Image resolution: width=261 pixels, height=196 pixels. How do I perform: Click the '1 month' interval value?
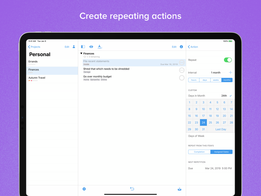click(216, 72)
